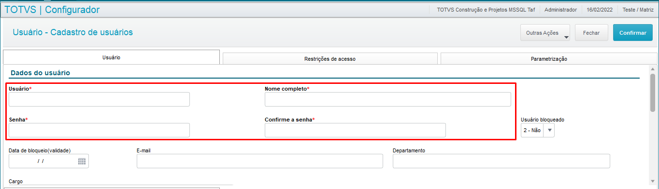This screenshot has height=189, width=659.
Task: Open the Outras Ações dropdown arrow
Action: pos(566,37)
